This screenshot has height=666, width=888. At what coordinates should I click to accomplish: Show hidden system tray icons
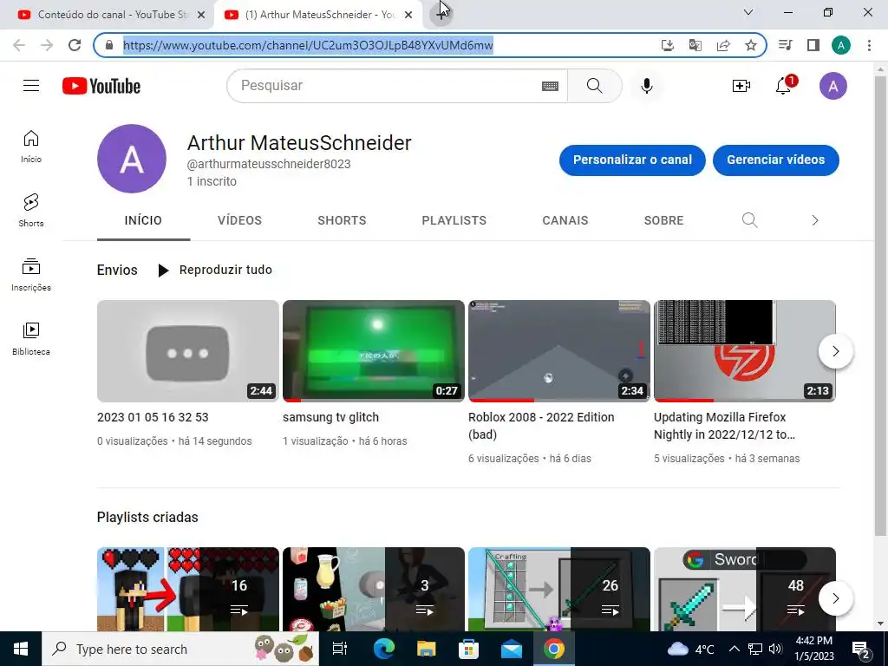coord(734,649)
